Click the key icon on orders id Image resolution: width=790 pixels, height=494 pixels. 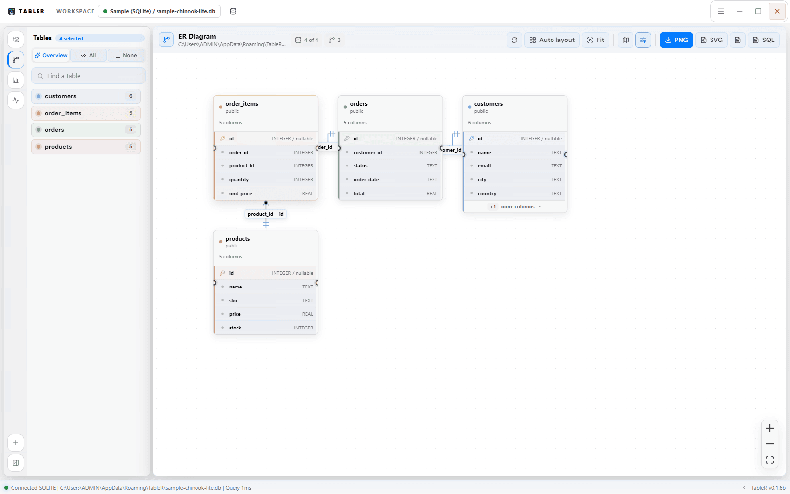pyautogui.click(x=347, y=139)
